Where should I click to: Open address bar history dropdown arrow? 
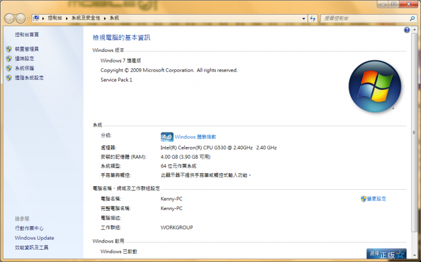(x=303, y=19)
